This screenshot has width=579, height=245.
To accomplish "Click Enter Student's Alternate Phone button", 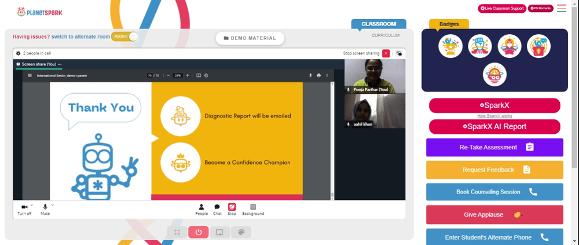I will [494, 237].
